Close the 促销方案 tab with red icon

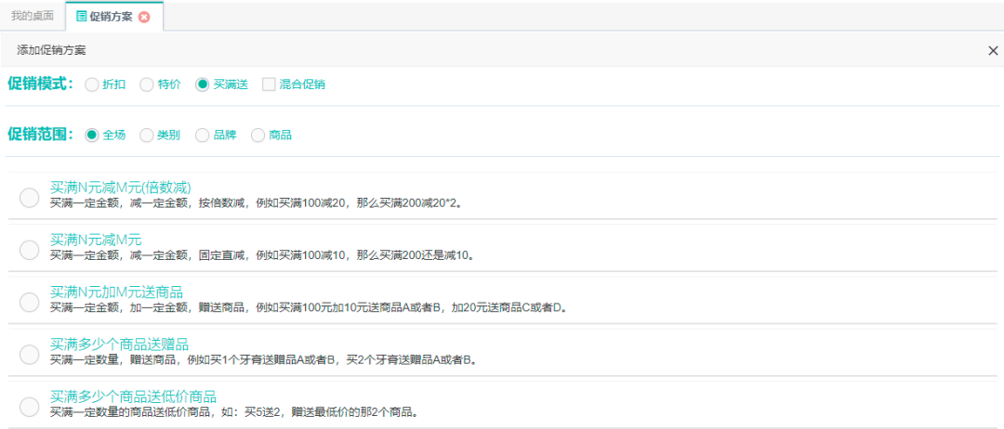(x=144, y=17)
